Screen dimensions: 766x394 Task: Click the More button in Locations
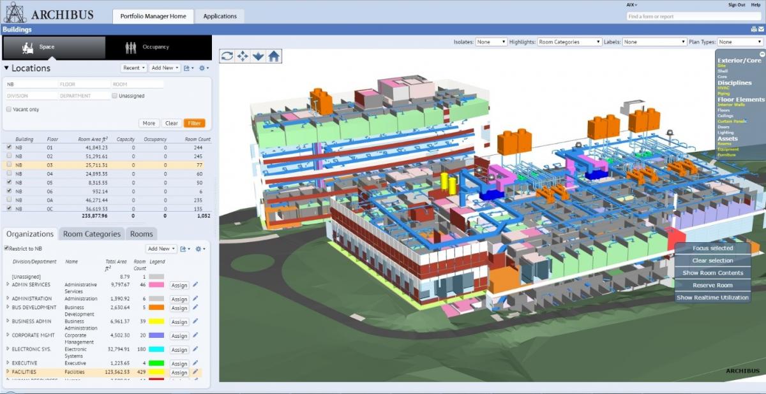click(x=149, y=123)
